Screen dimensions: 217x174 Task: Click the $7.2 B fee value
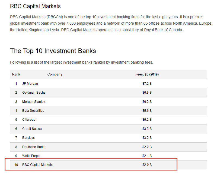coord(147,84)
